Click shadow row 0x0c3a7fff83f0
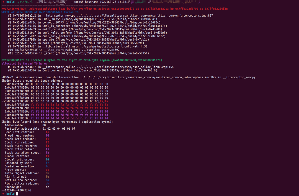299x196 pixels. (x=56, y=119)
